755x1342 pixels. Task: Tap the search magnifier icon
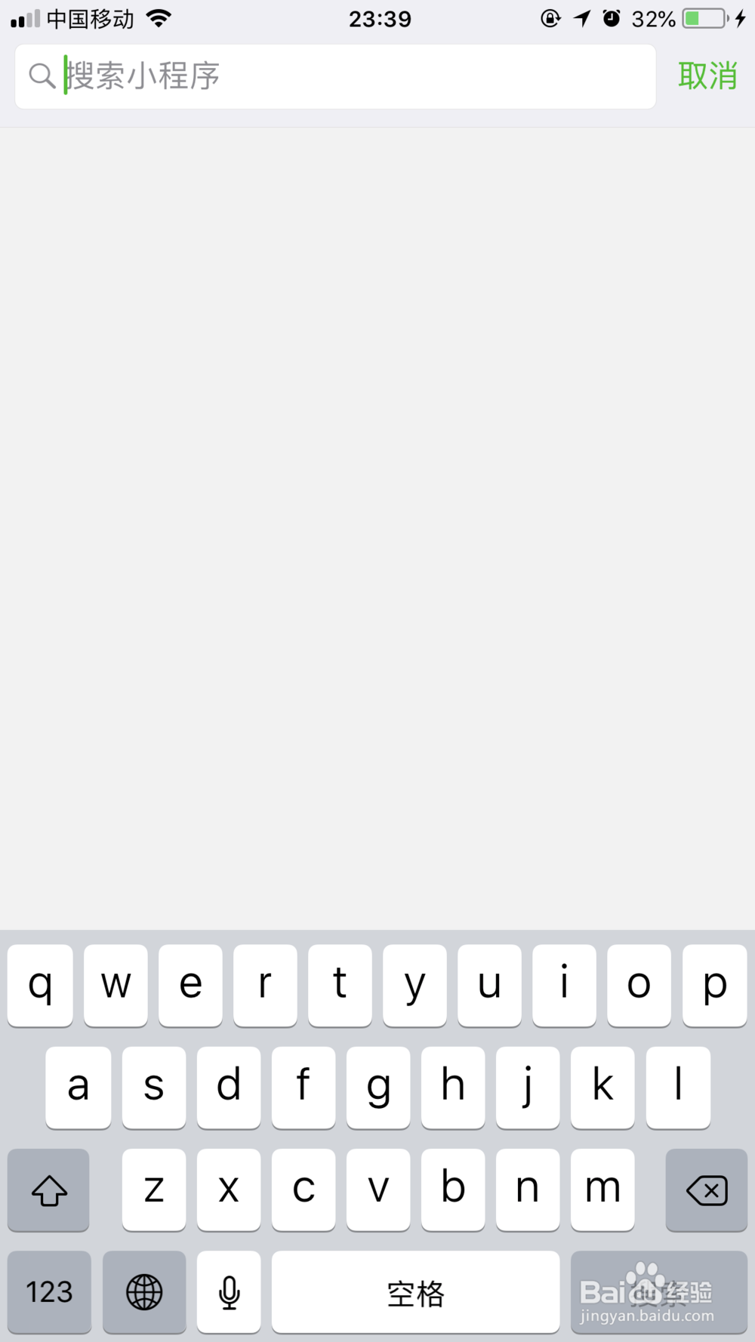tap(42, 76)
